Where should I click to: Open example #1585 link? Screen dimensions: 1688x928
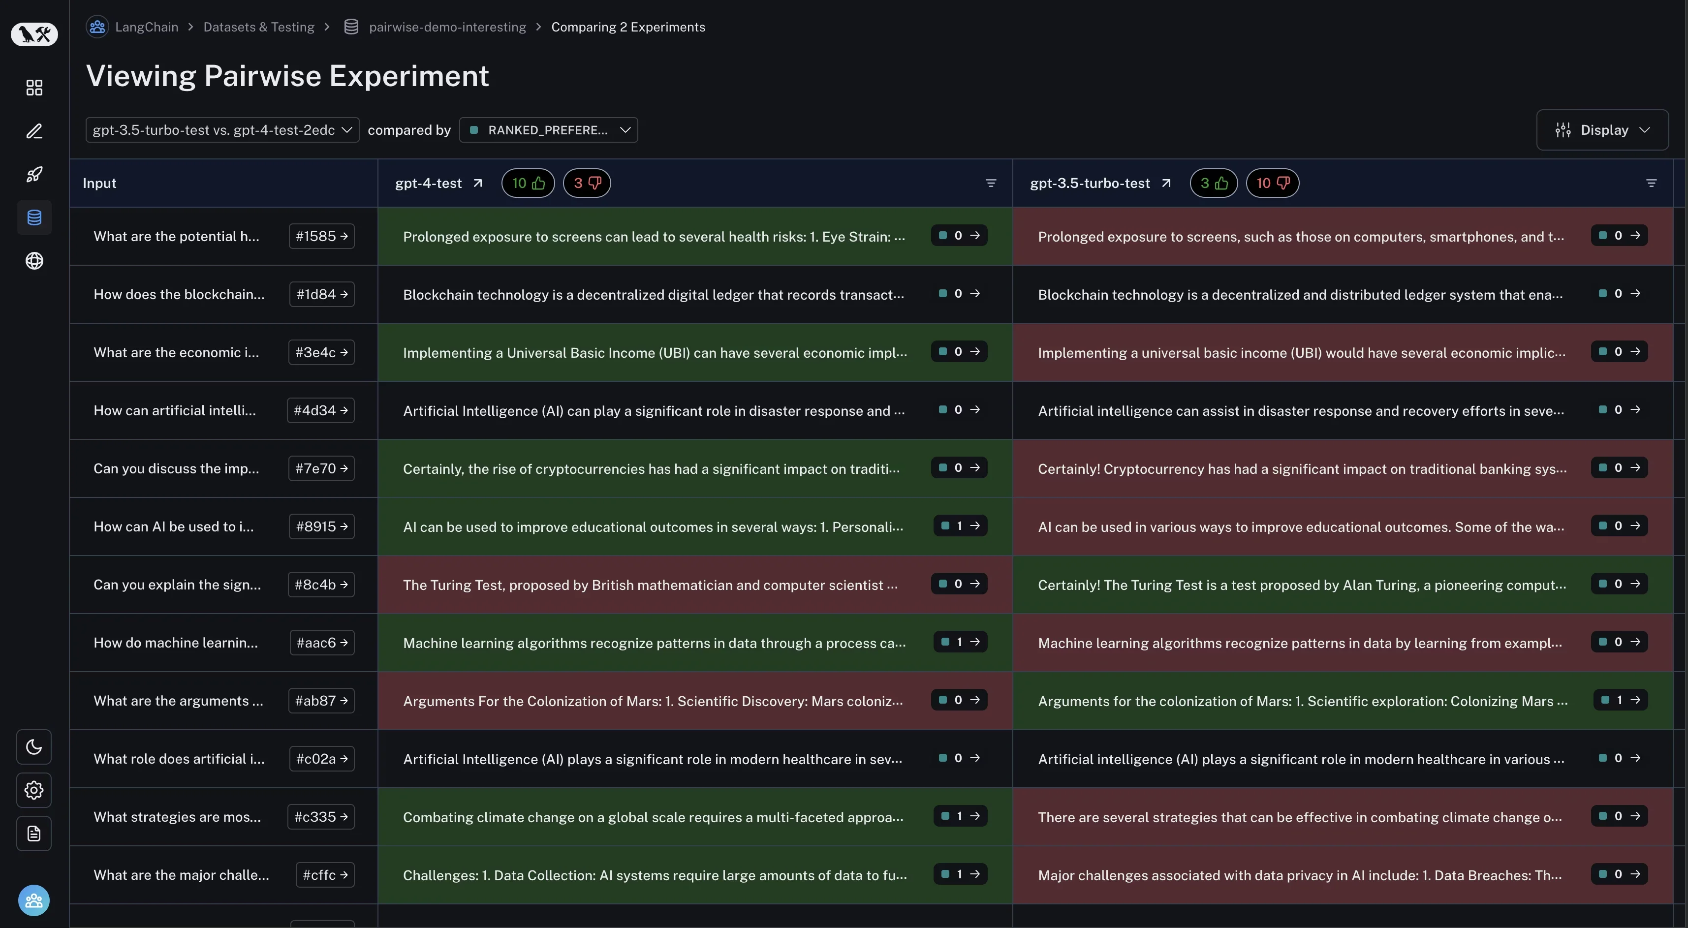tap(321, 237)
